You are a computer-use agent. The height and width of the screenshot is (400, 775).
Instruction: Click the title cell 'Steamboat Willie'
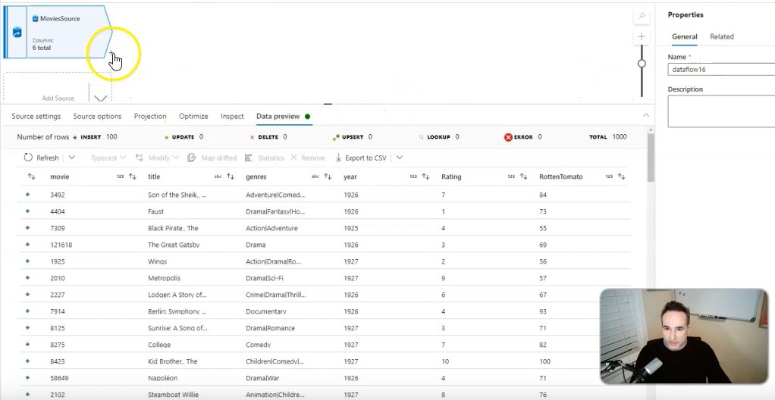[173, 395]
